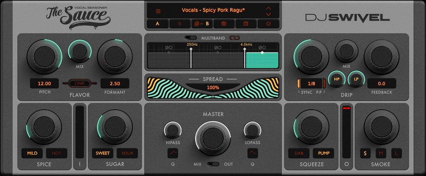Enable the Drip SYNC indicator
The image size is (426, 176).
click(x=299, y=83)
